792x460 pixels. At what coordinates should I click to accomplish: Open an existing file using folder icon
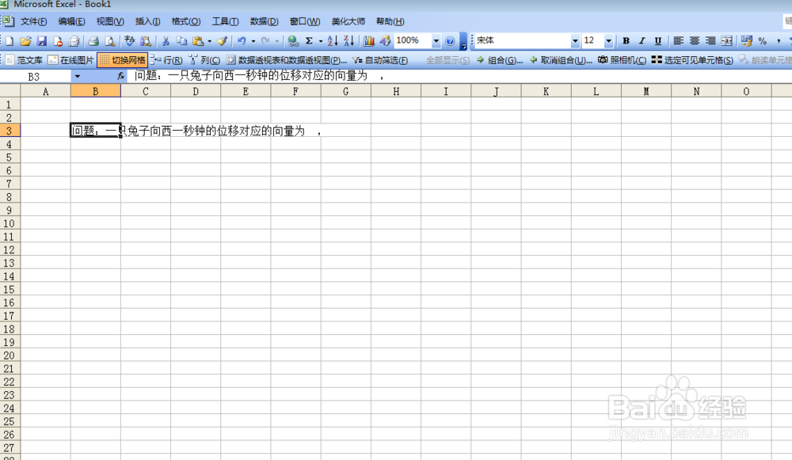pos(26,41)
